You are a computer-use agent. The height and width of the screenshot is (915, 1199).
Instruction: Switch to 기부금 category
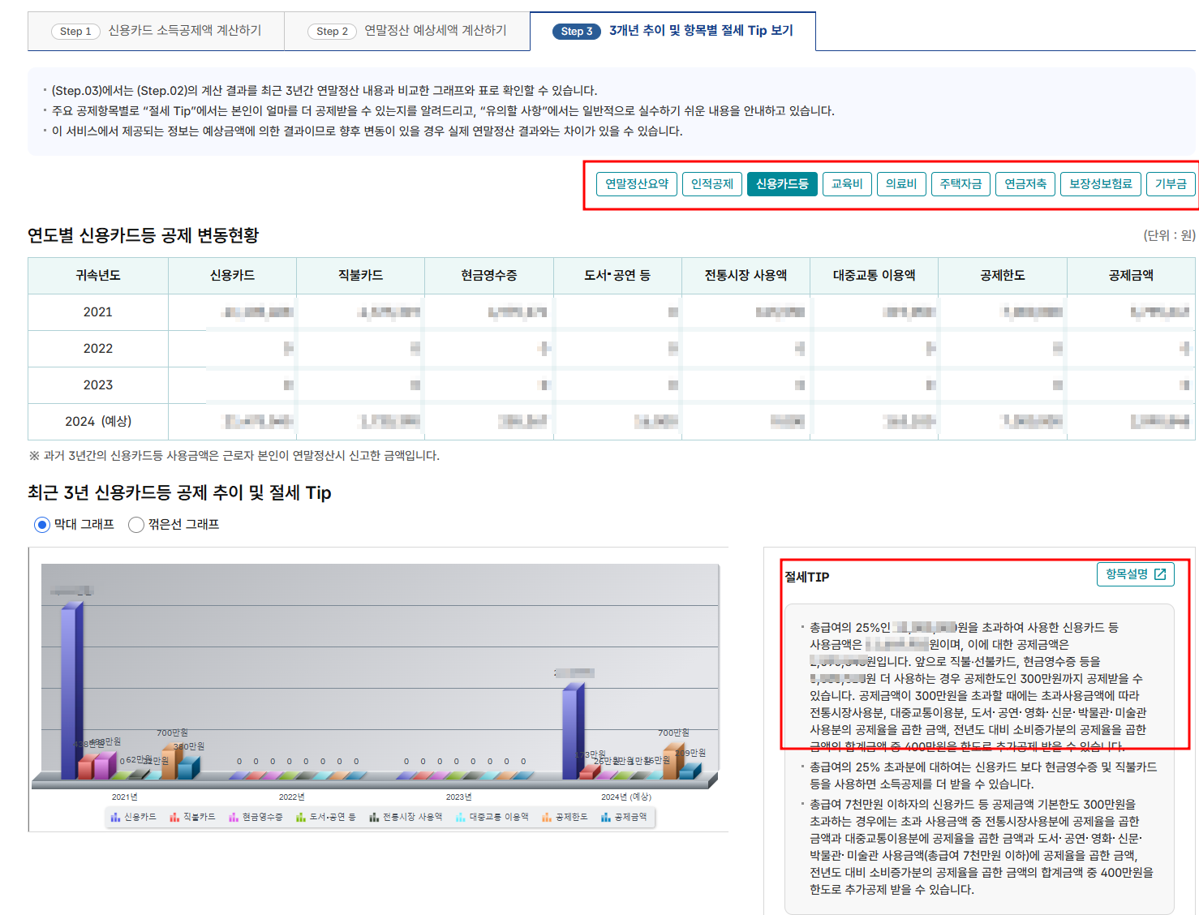click(1171, 184)
